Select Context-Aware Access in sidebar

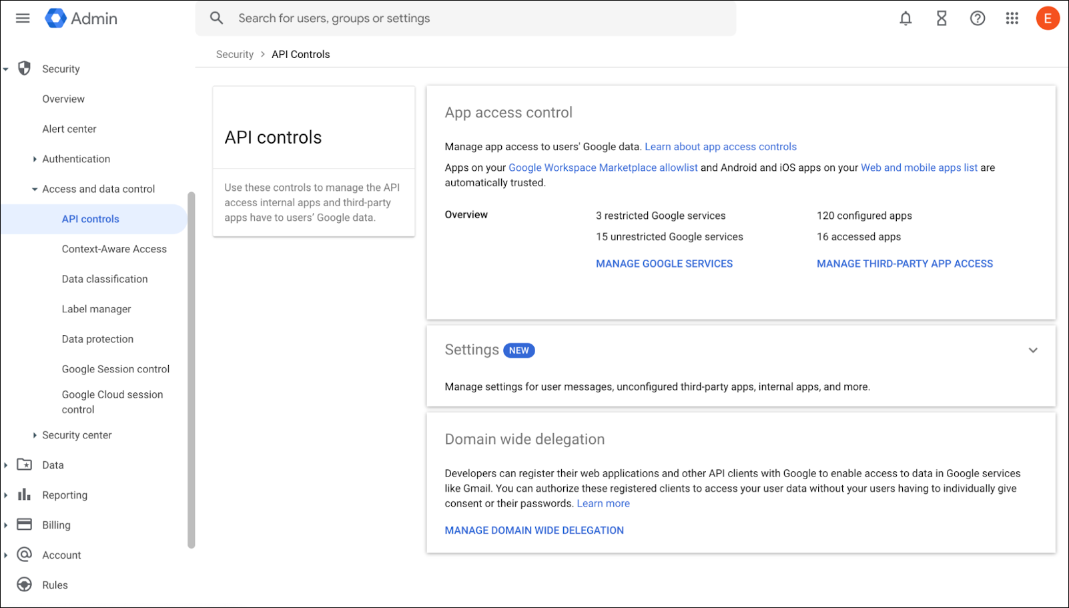click(x=114, y=249)
